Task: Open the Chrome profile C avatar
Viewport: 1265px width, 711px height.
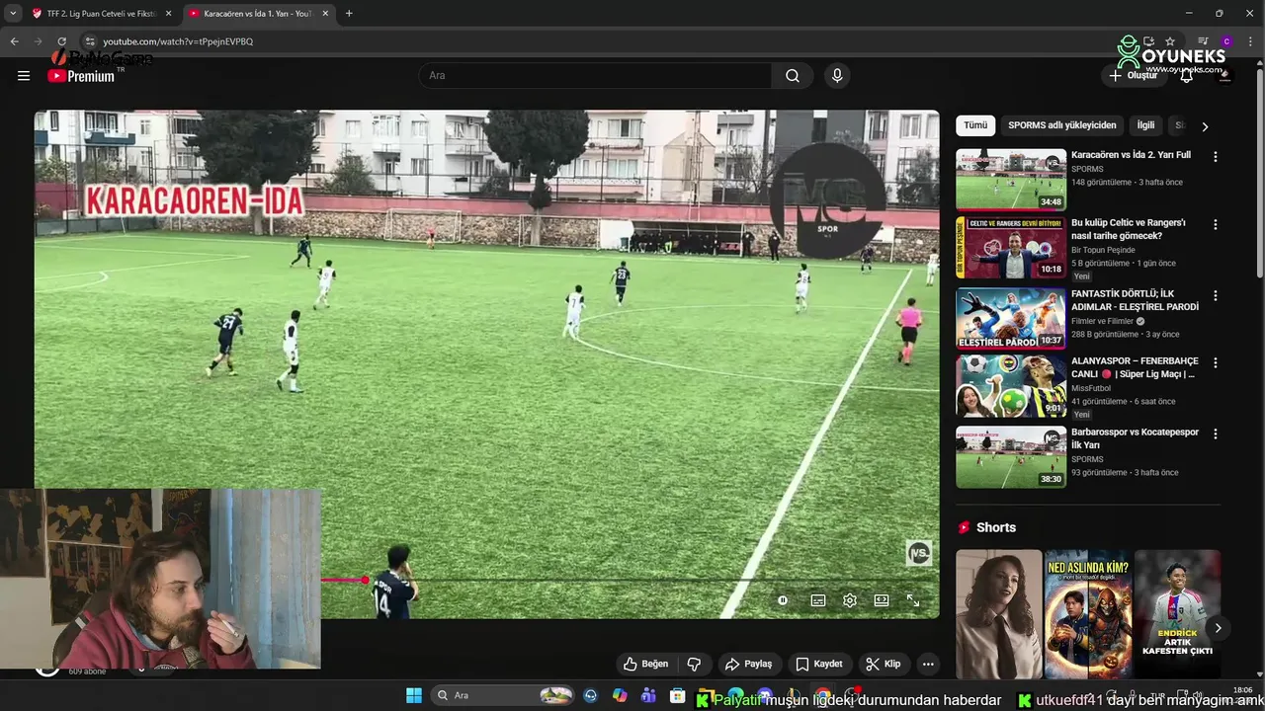Action: [1226, 41]
